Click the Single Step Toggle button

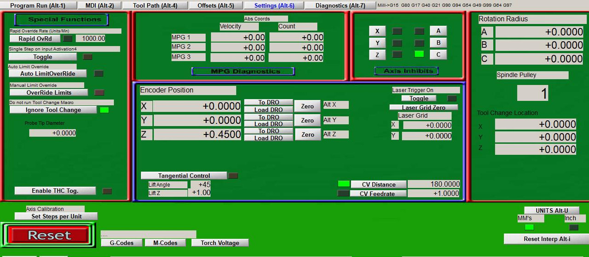(43, 57)
